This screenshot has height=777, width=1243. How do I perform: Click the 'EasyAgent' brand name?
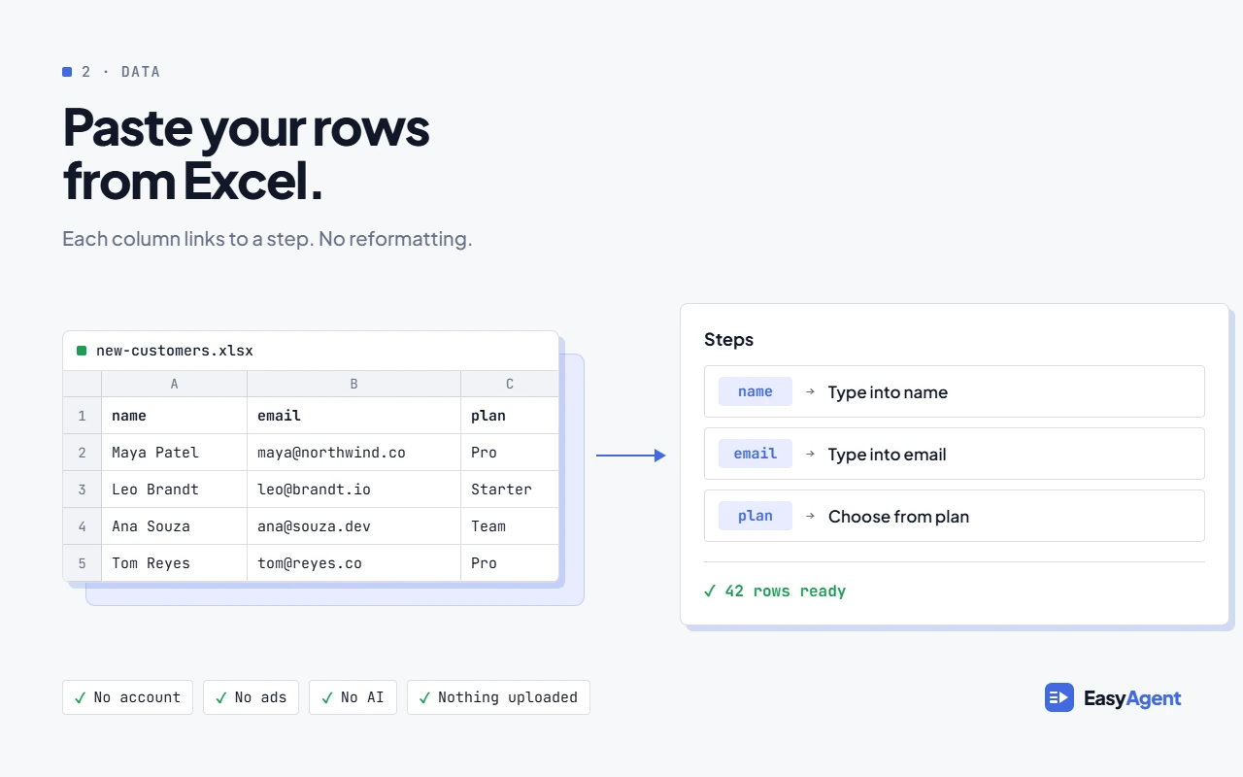pyautogui.click(x=1132, y=698)
